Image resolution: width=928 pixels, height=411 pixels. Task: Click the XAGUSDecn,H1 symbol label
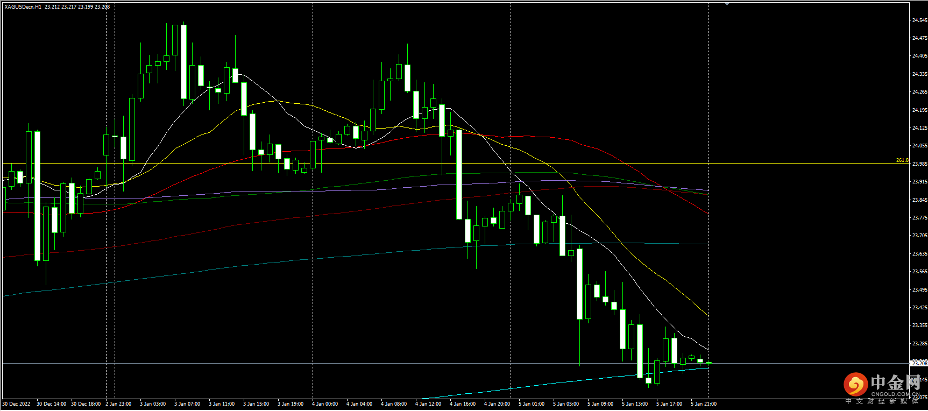23,7
